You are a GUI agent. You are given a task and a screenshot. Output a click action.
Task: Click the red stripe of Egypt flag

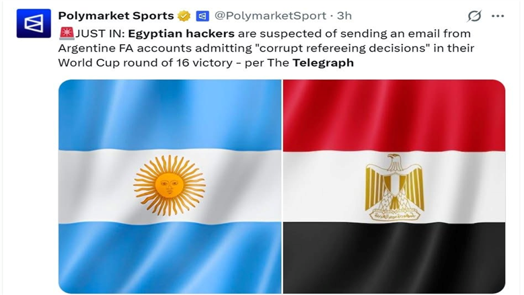394,115
